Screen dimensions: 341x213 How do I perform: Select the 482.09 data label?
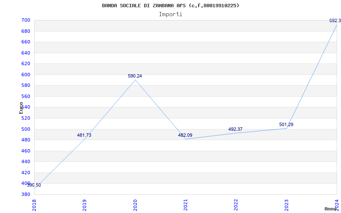point(185,135)
